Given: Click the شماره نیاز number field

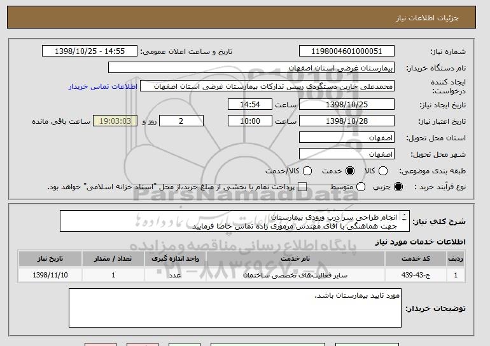Looking at the screenshot, I should [347, 51].
